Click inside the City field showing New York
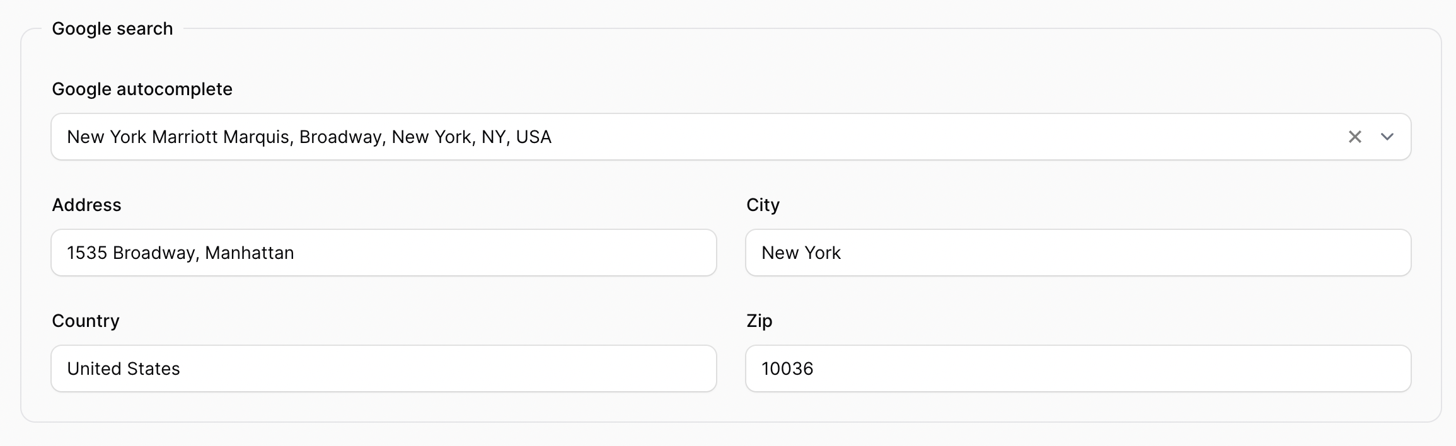The width and height of the screenshot is (1456, 446). click(1078, 253)
